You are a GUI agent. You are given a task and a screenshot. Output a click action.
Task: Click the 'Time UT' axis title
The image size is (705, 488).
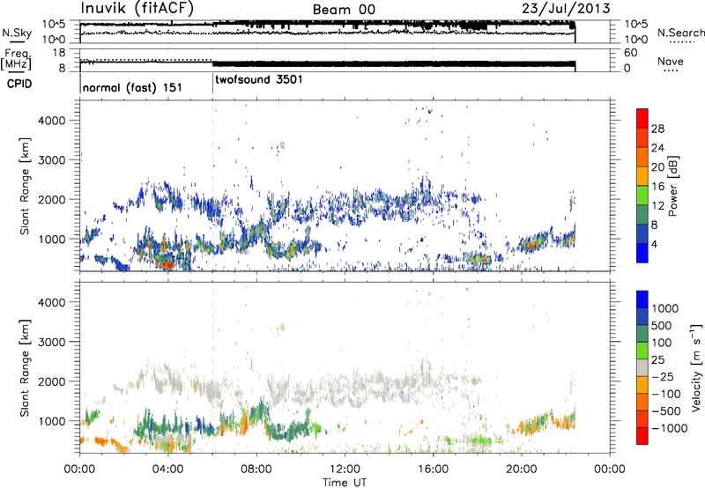click(x=345, y=482)
